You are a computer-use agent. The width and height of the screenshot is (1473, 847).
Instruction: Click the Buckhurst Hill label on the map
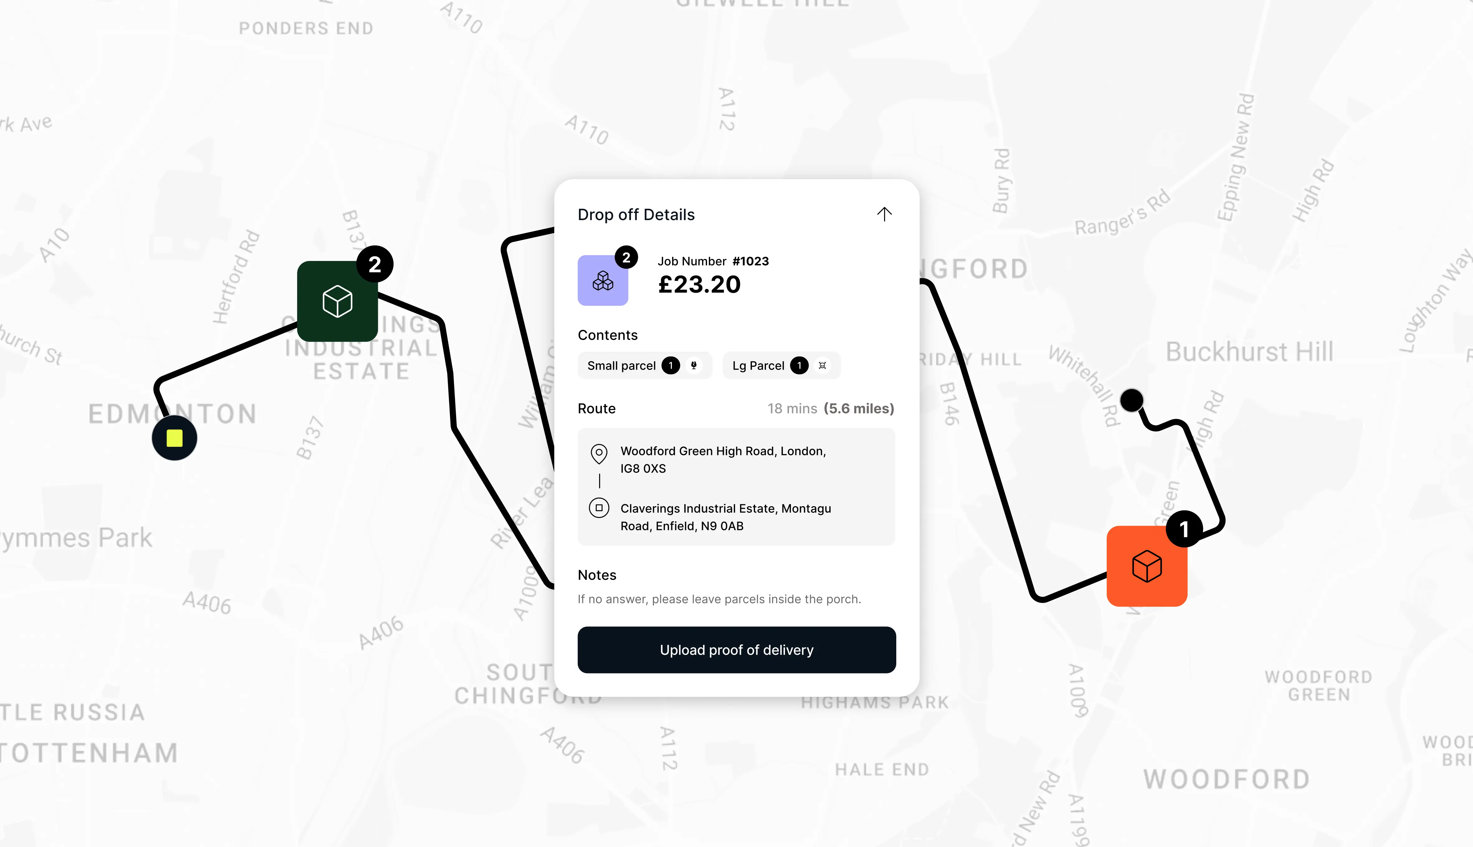[x=1249, y=352]
